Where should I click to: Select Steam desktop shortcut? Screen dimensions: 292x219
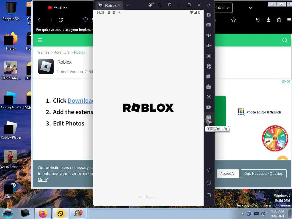11,190
